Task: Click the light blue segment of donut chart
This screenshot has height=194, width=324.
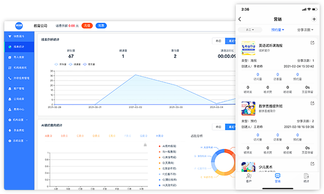Action: [214, 168]
